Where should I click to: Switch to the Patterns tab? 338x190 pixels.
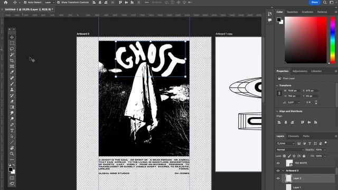pyautogui.click(x=322, y=12)
